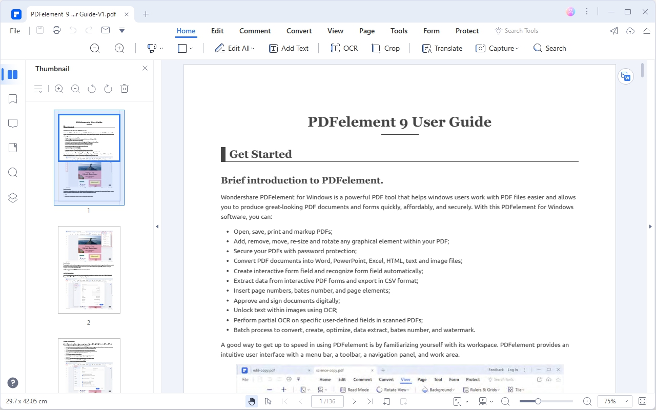Open the highlighter options dropdown arrow
This screenshot has width=656, height=410.
[161, 48]
